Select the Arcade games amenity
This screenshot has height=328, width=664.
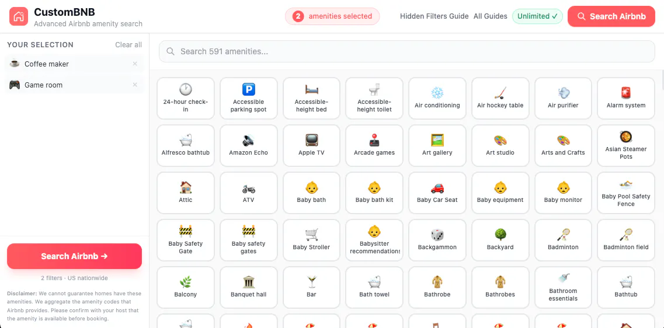point(374,145)
